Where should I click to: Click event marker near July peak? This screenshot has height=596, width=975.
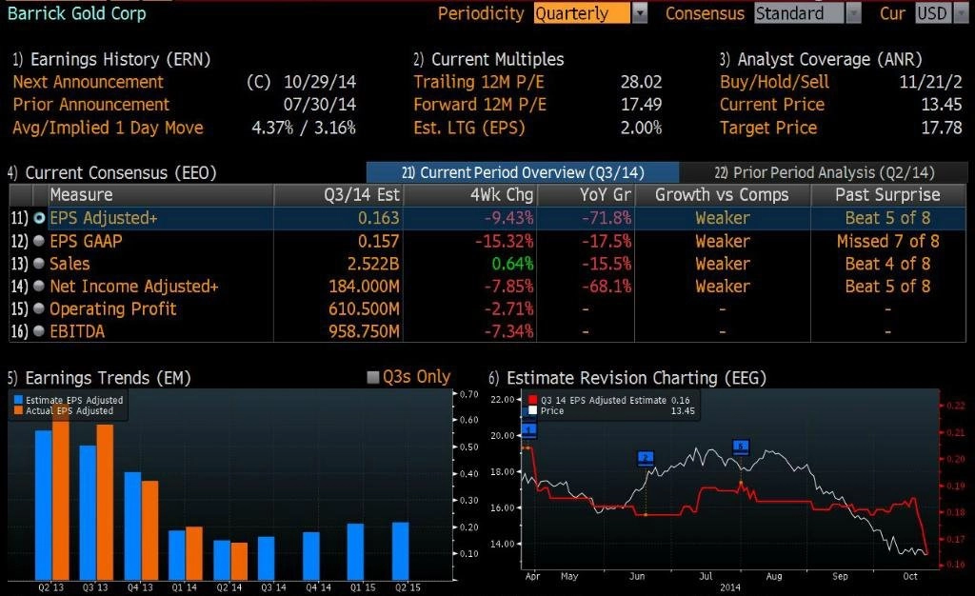point(741,447)
